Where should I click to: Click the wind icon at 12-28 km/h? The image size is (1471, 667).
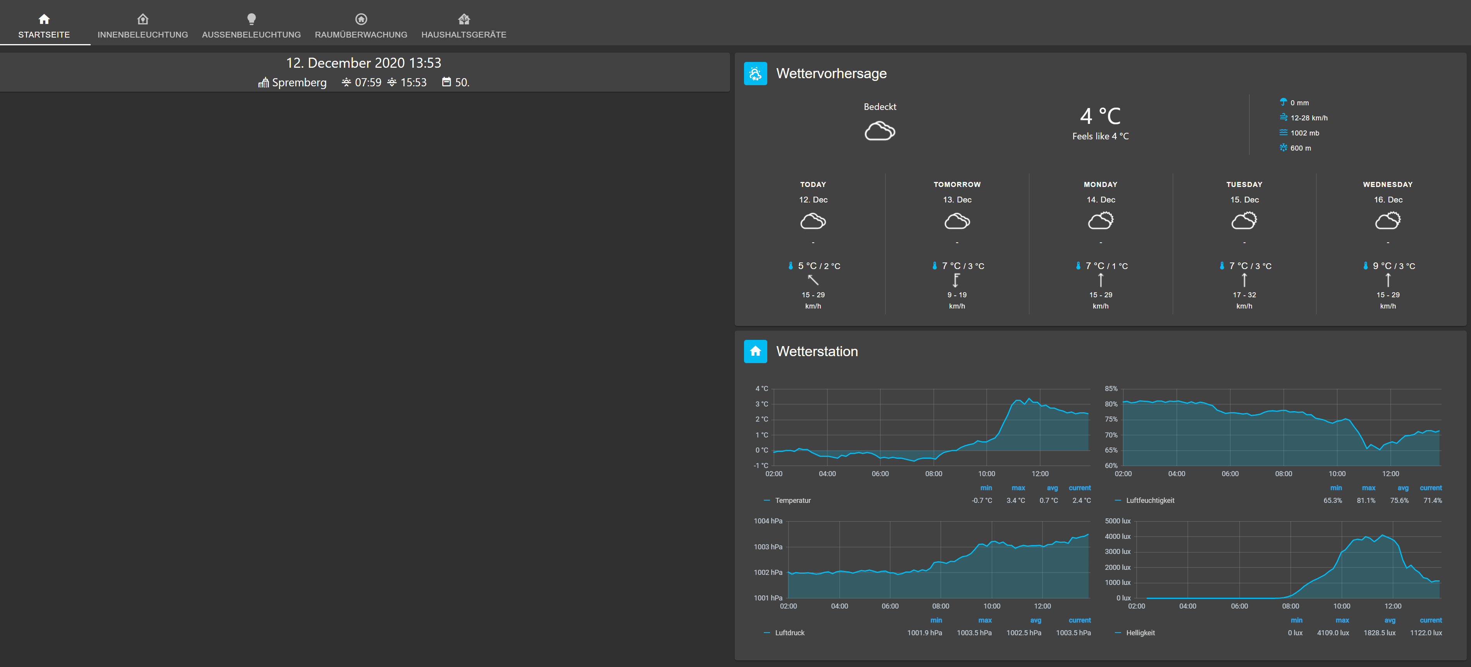tap(1283, 118)
